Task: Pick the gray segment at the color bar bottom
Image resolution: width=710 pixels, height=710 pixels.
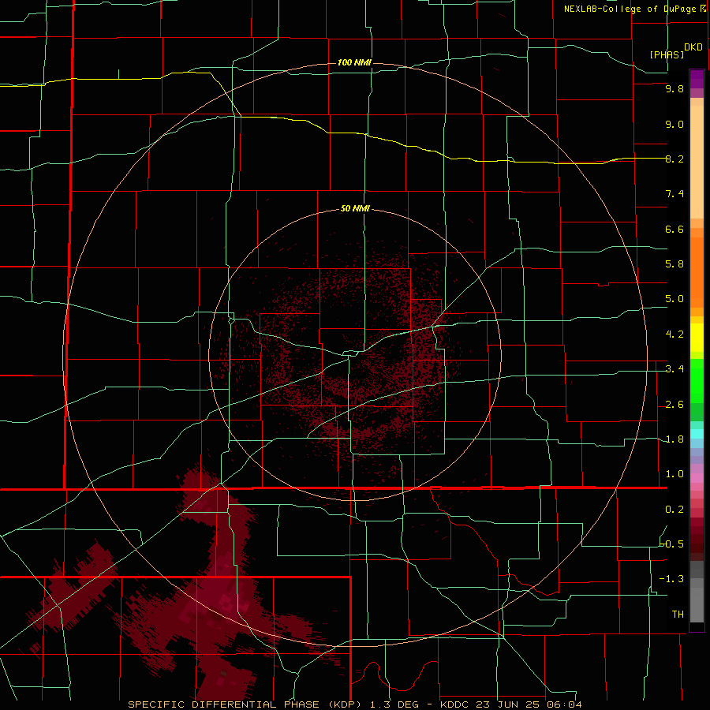Action: point(697,604)
